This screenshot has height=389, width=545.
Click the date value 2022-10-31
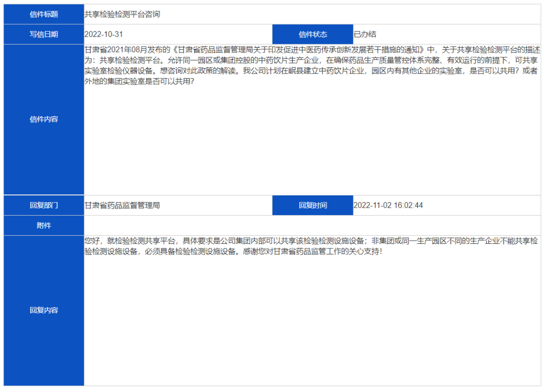click(103, 34)
